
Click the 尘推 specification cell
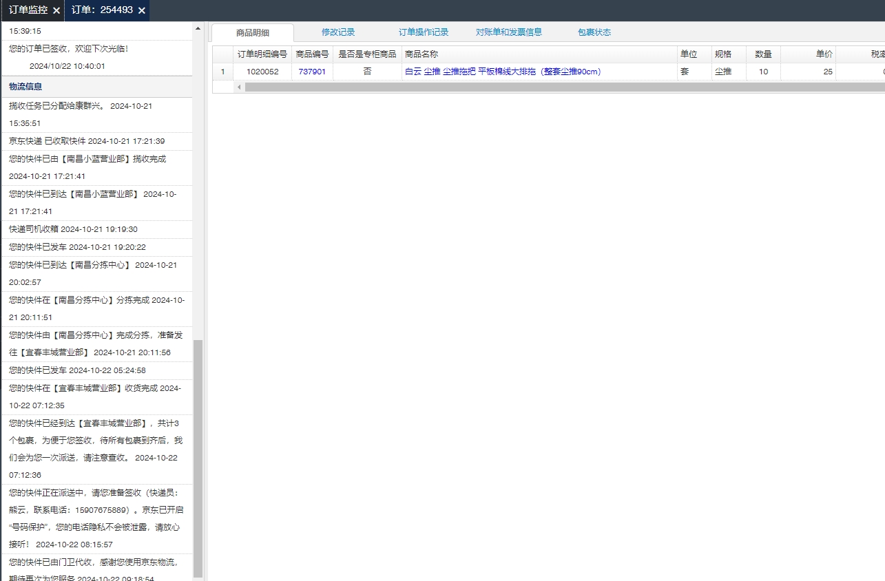729,72
